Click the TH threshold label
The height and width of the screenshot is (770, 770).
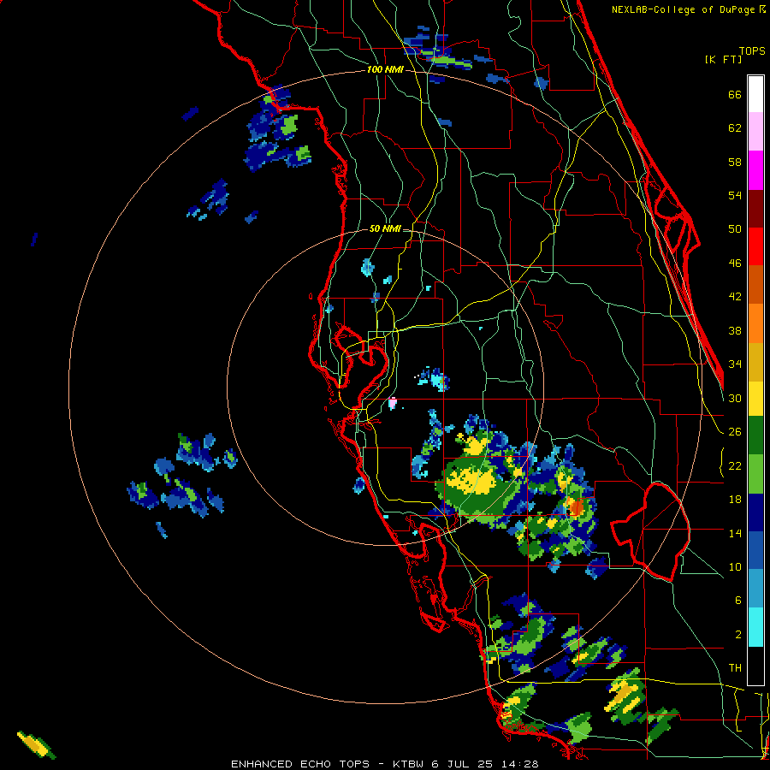coord(735,668)
